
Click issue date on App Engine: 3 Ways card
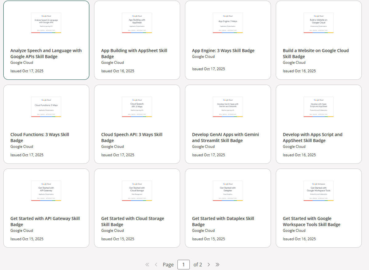[208, 69]
